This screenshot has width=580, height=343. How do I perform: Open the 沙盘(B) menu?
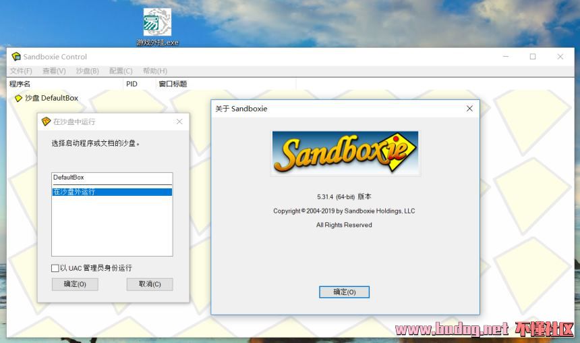[87, 71]
